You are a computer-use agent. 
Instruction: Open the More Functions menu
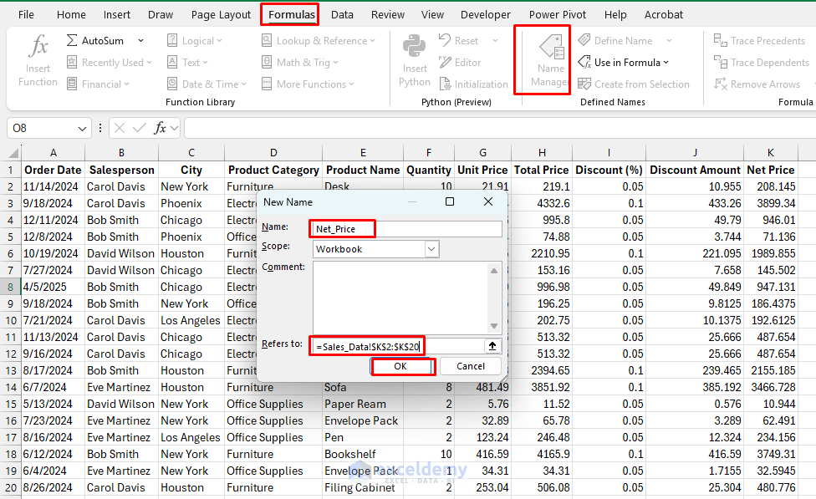(308, 84)
